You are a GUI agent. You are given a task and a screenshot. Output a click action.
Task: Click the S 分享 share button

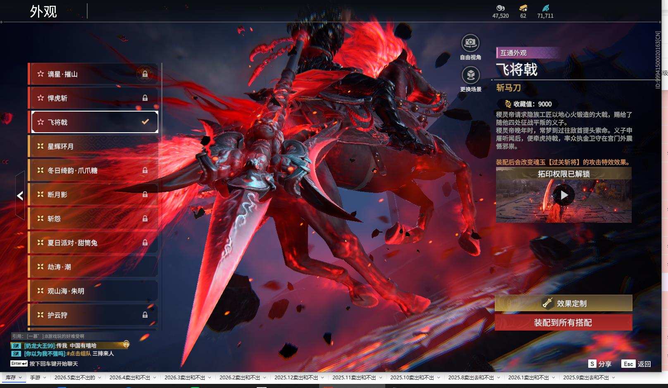click(x=600, y=364)
